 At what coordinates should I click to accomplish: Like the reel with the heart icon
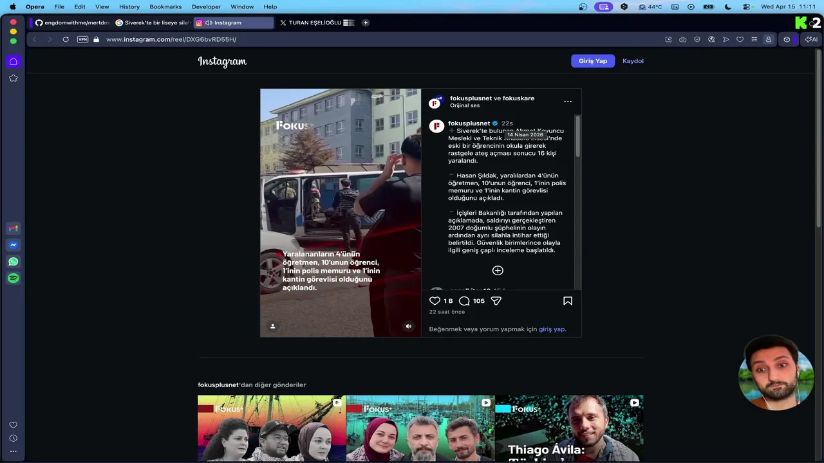point(435,301)
